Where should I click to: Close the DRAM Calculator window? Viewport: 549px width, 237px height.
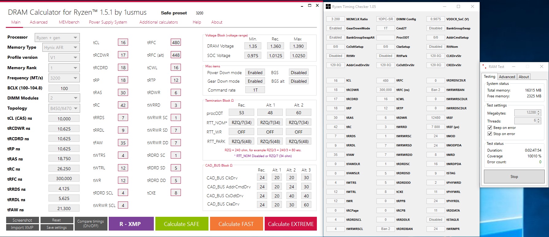click(x=317, y=6)
